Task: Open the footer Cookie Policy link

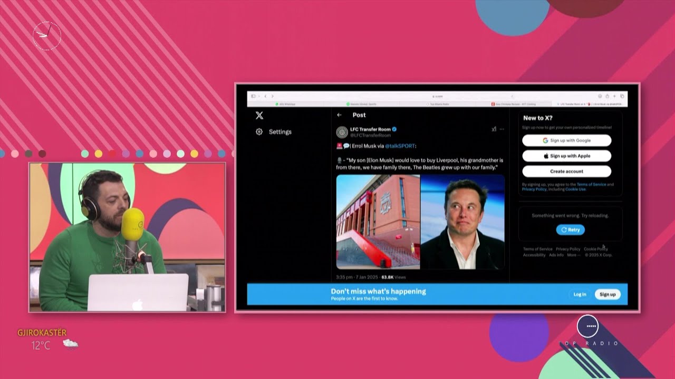Action: click(596, 249)
